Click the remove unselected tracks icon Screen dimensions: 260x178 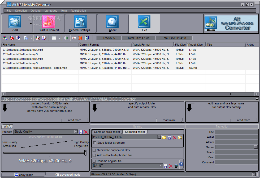pyautogui.click(x=44, y=38)
